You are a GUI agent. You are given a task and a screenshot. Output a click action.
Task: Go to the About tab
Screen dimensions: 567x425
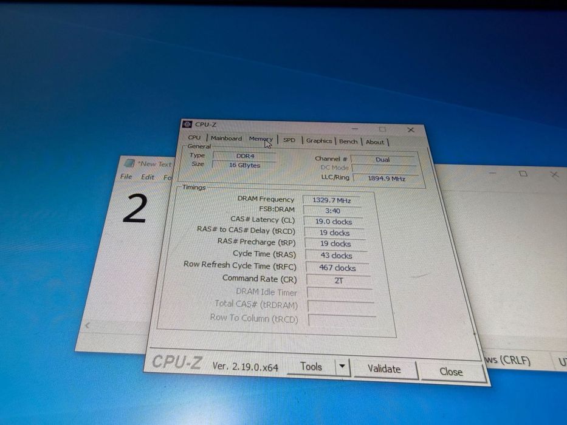tap(374, 142)
